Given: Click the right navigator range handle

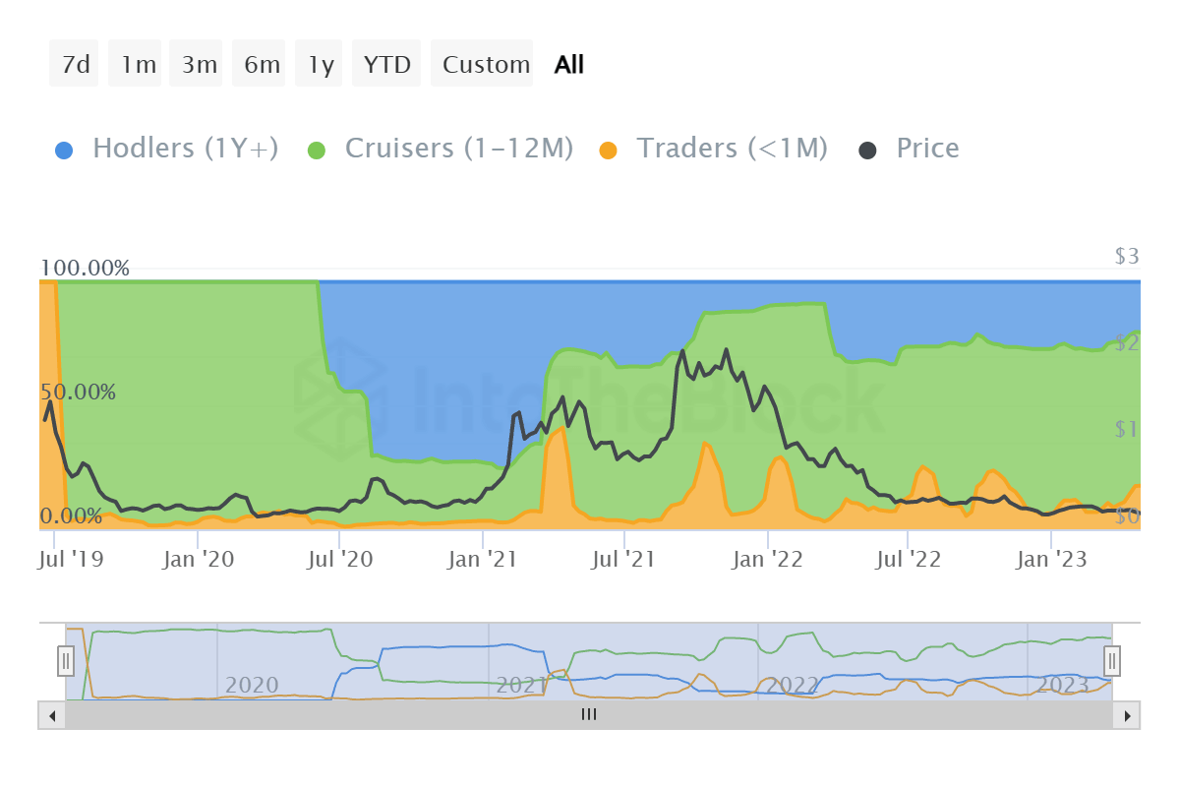Looking at the screenshot, I should 1112,659.
